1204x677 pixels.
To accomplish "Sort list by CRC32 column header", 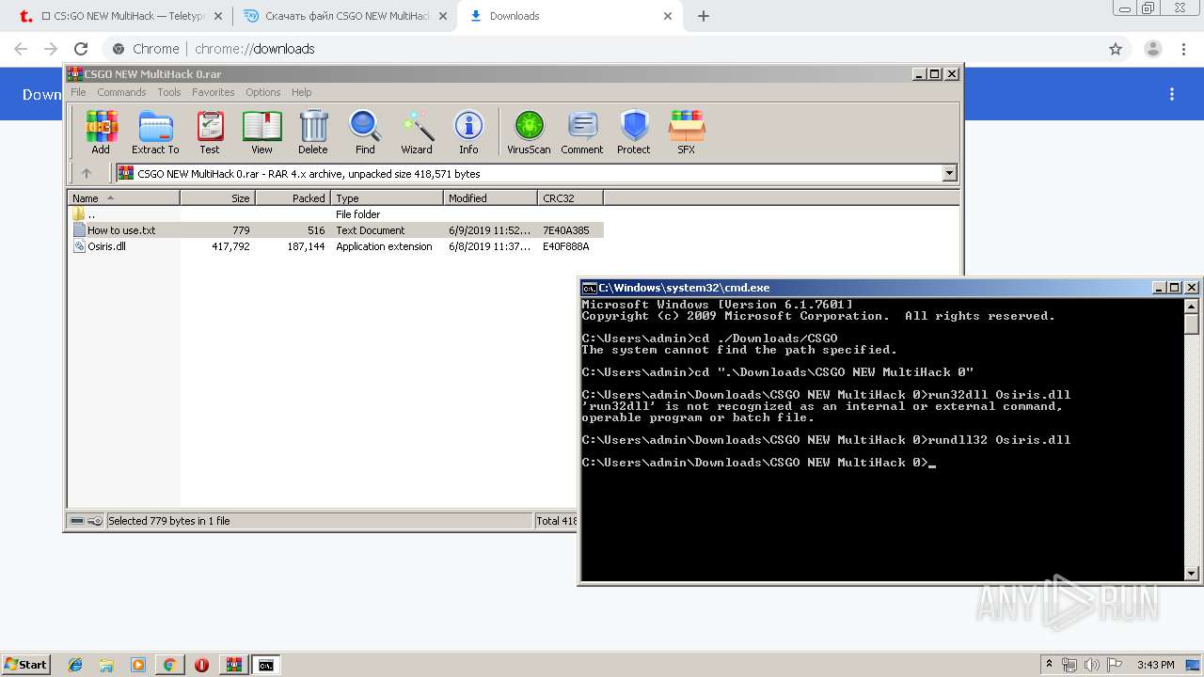I will click(x=570, y=198).
